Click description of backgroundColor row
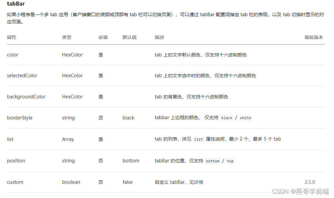 point(192,97)
